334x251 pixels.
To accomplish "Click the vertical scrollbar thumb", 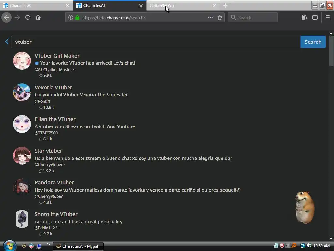I will [x=331, y=51].
